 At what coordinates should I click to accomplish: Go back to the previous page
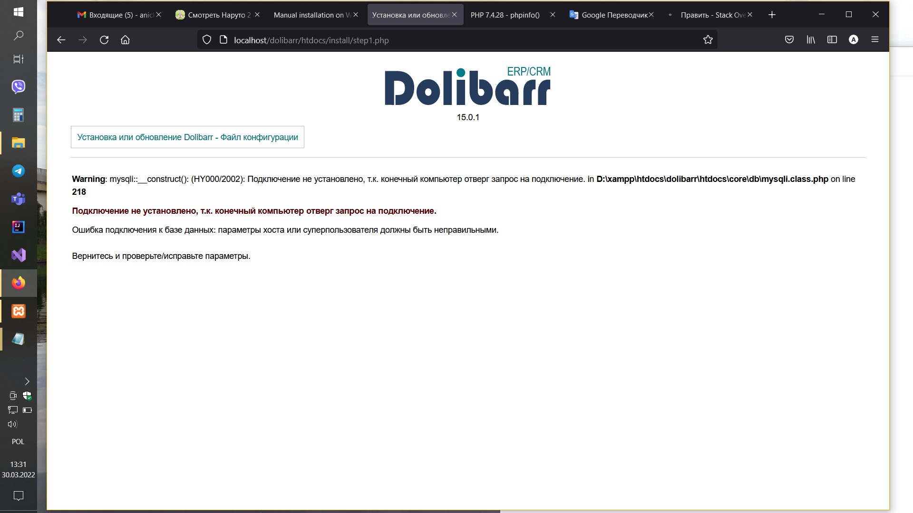(61, 40)
